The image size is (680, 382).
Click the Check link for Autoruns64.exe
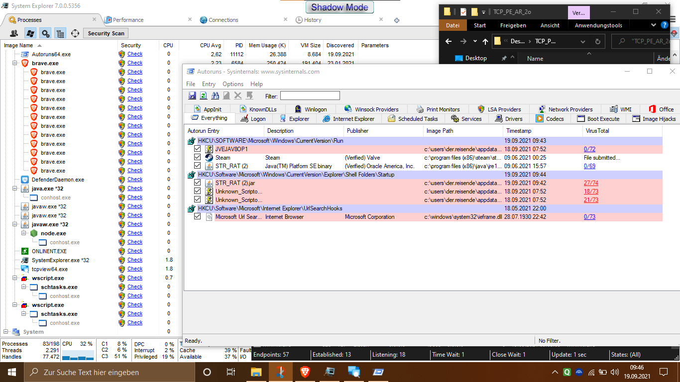point(135,54)
